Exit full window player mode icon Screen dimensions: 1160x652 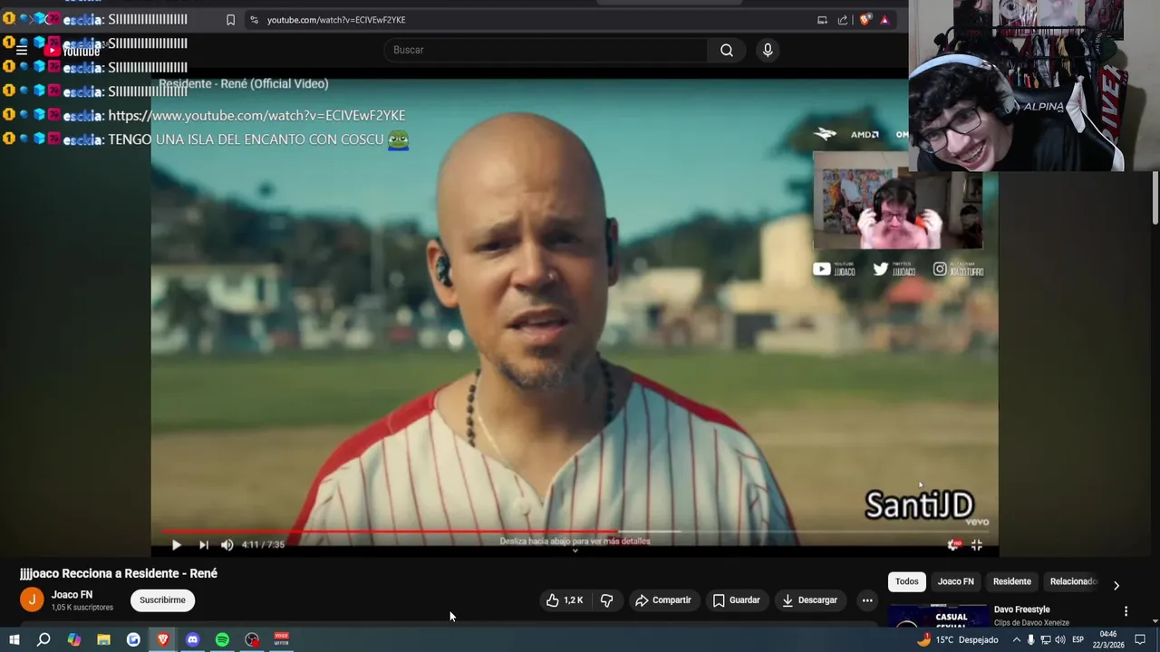(x=977, y=544)
